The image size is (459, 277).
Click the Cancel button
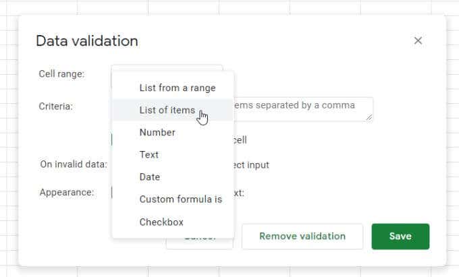click(200, 243)
